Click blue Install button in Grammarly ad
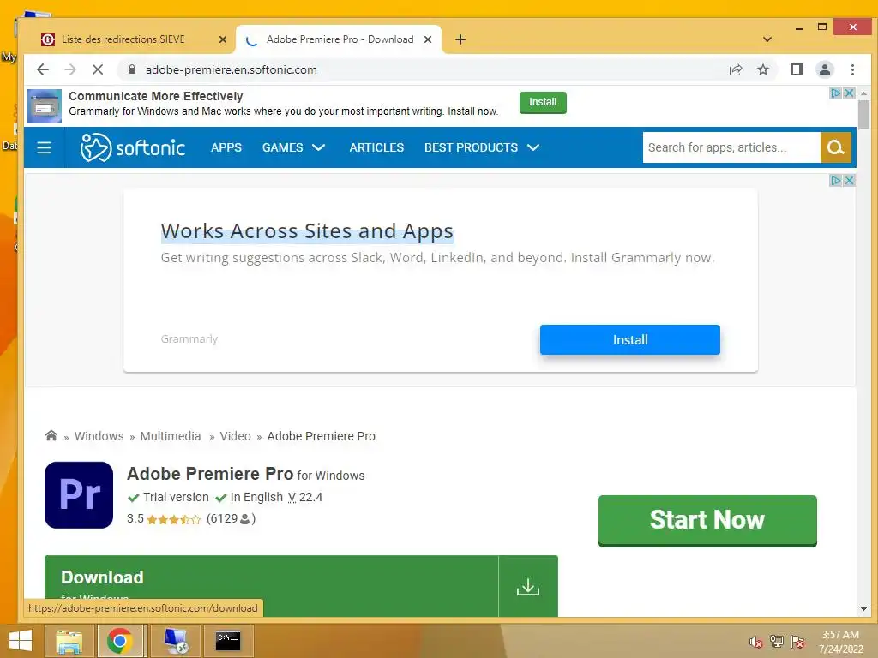The width and height of the screenshot is (878, 658). [630, 339]
